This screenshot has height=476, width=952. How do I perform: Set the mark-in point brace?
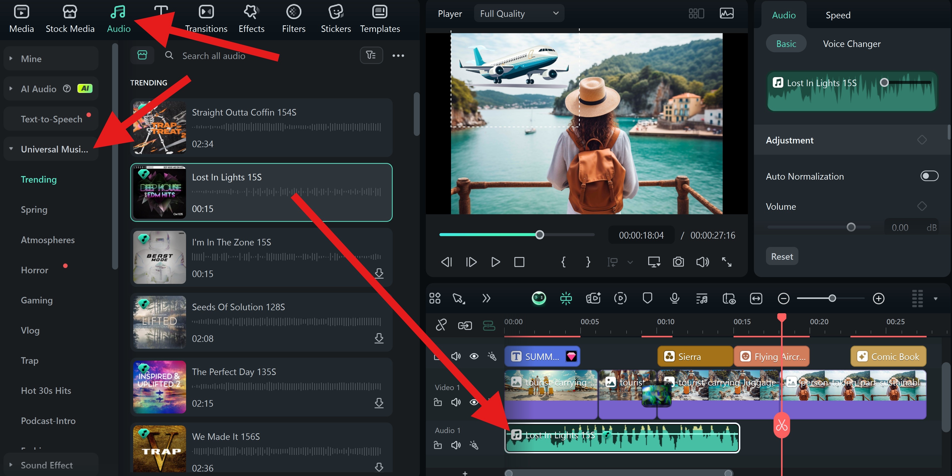click(563, 262)
